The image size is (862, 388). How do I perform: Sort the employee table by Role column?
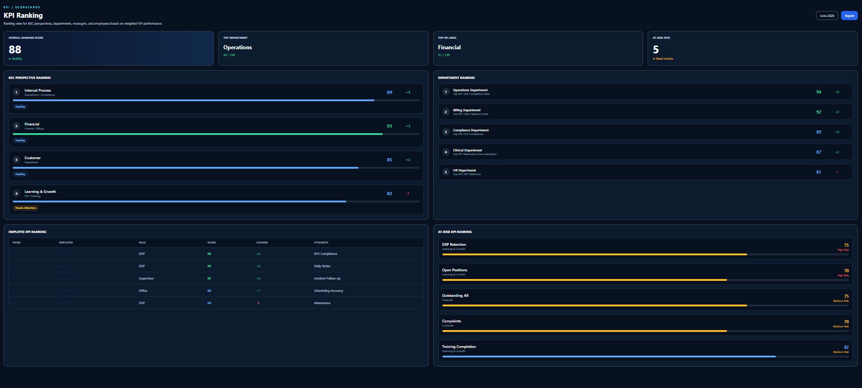pyautogui.click(x=142, y=243)
